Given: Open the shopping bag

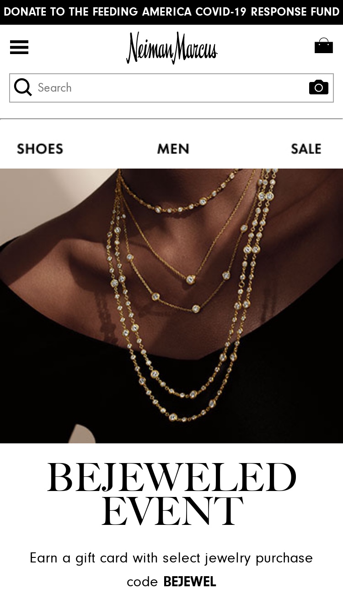Looking at the screenshot, I should 323,45.
